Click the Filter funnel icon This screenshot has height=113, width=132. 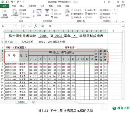tap(47, 11)
